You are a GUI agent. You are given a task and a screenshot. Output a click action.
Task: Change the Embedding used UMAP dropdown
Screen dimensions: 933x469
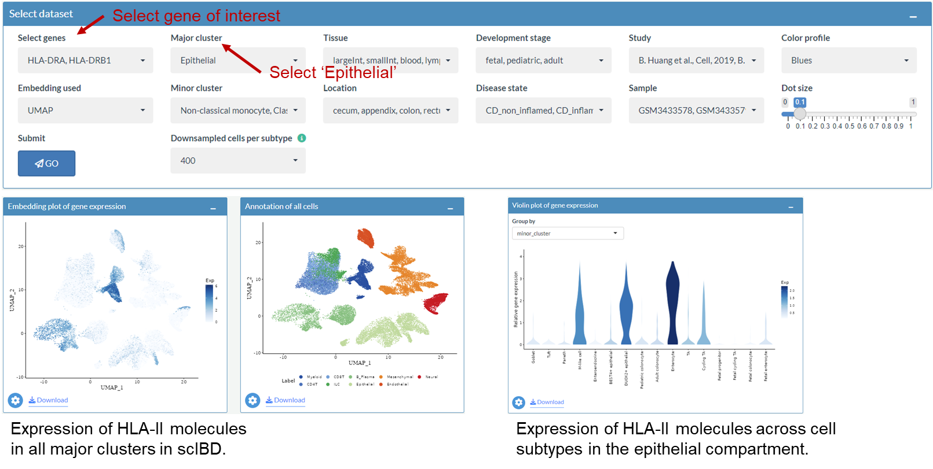pyautogui.click(x=85, y=110)
